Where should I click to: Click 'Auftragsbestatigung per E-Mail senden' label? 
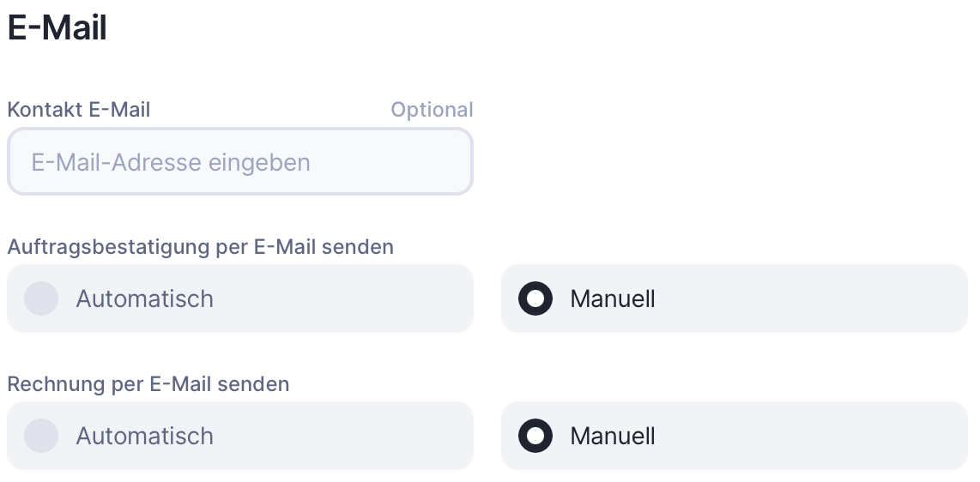pos(200,247)
